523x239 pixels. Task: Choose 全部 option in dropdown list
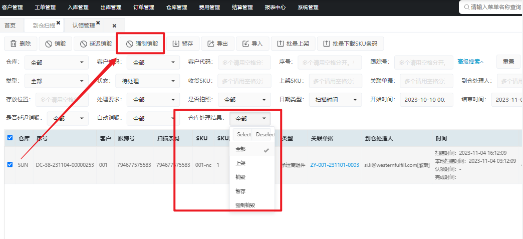tap(252, 149)
